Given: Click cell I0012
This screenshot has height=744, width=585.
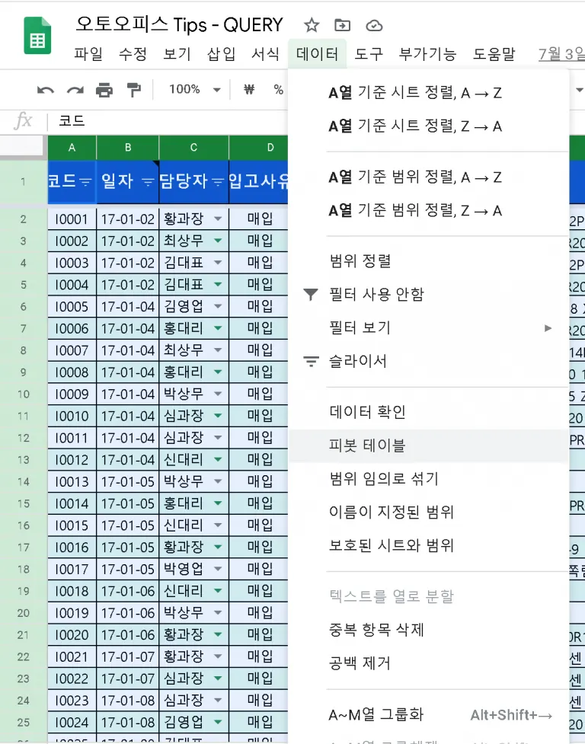Looking at the screenshot, I should click(72, 460).
